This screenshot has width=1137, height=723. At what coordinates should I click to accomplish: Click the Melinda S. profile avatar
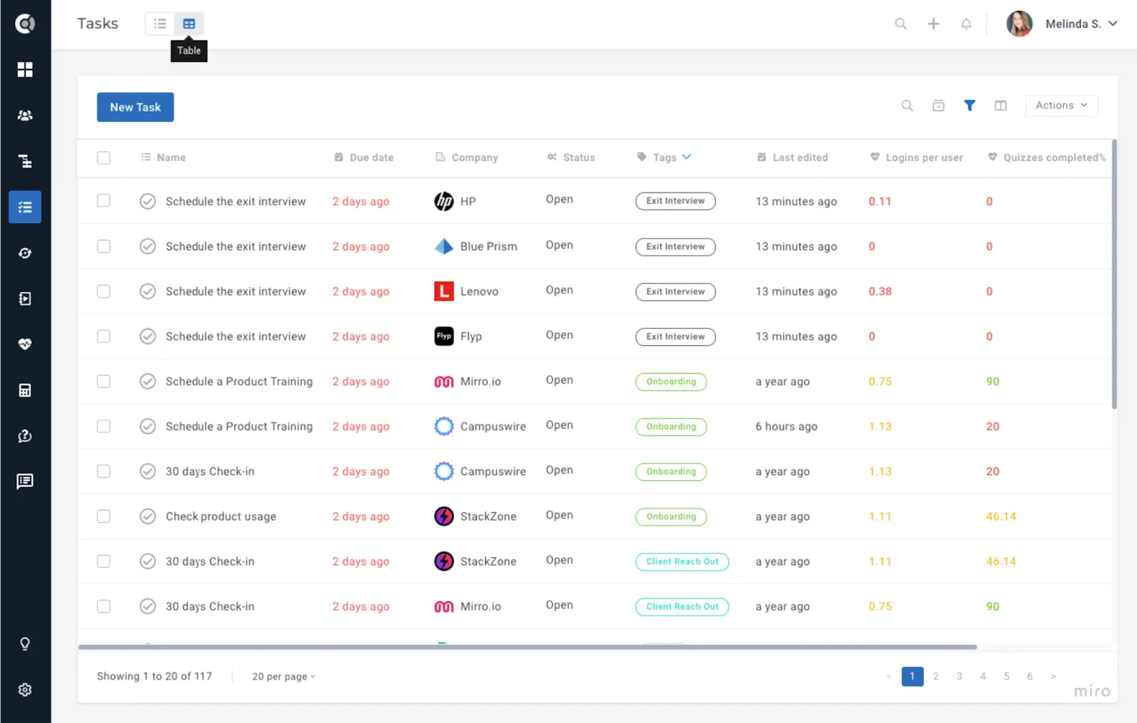coord(1019,24)
